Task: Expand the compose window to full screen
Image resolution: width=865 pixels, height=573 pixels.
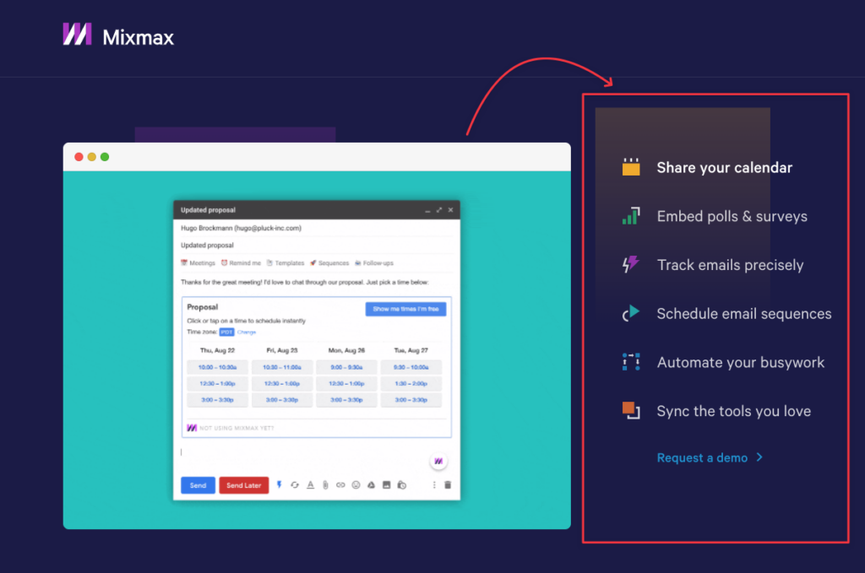Action: point(439,210)
